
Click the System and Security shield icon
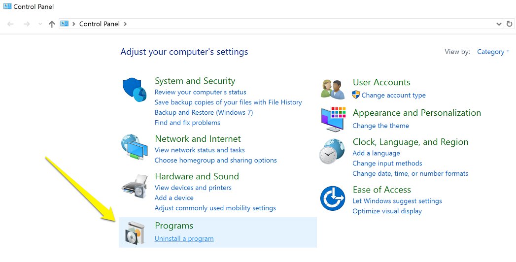pyautogui.click(x=135, y=90)
